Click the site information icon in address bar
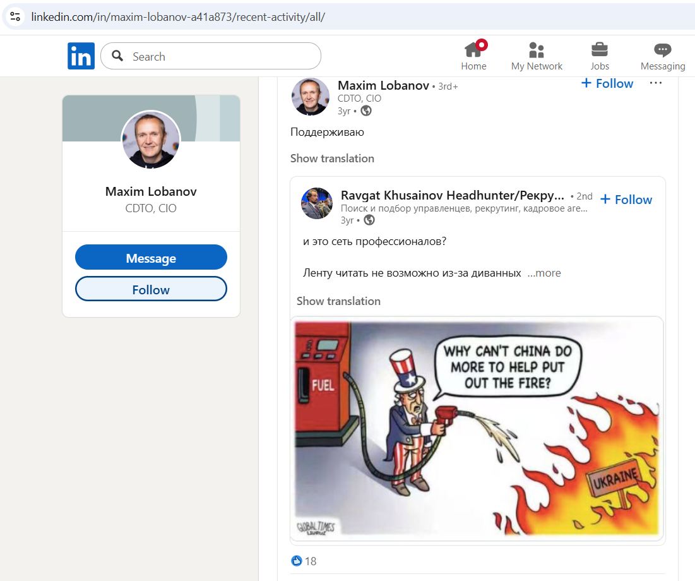This screenshot has height=581, width=695. [x=15, y=16]
